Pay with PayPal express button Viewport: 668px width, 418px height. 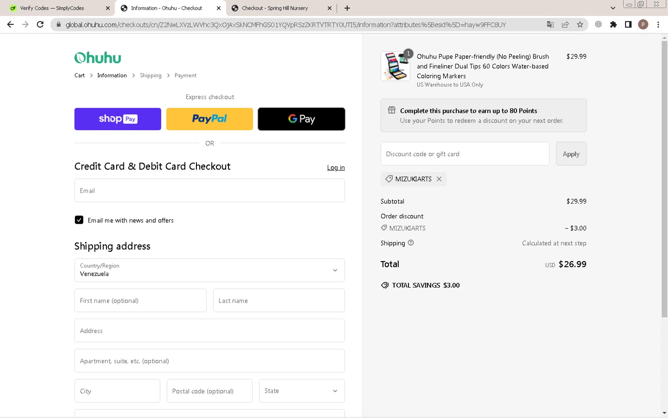point(209,119)
